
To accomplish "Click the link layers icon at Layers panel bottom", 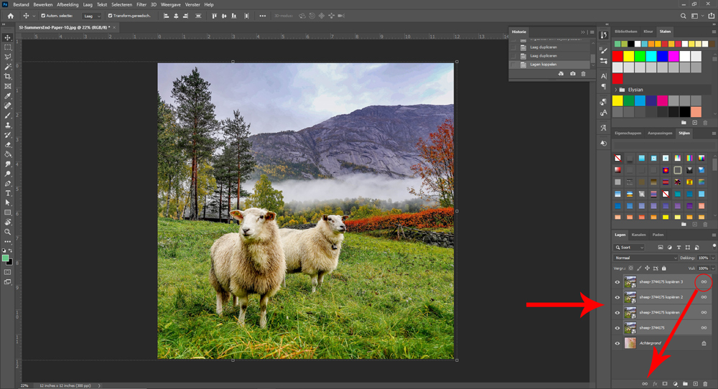I will point(645,384).
